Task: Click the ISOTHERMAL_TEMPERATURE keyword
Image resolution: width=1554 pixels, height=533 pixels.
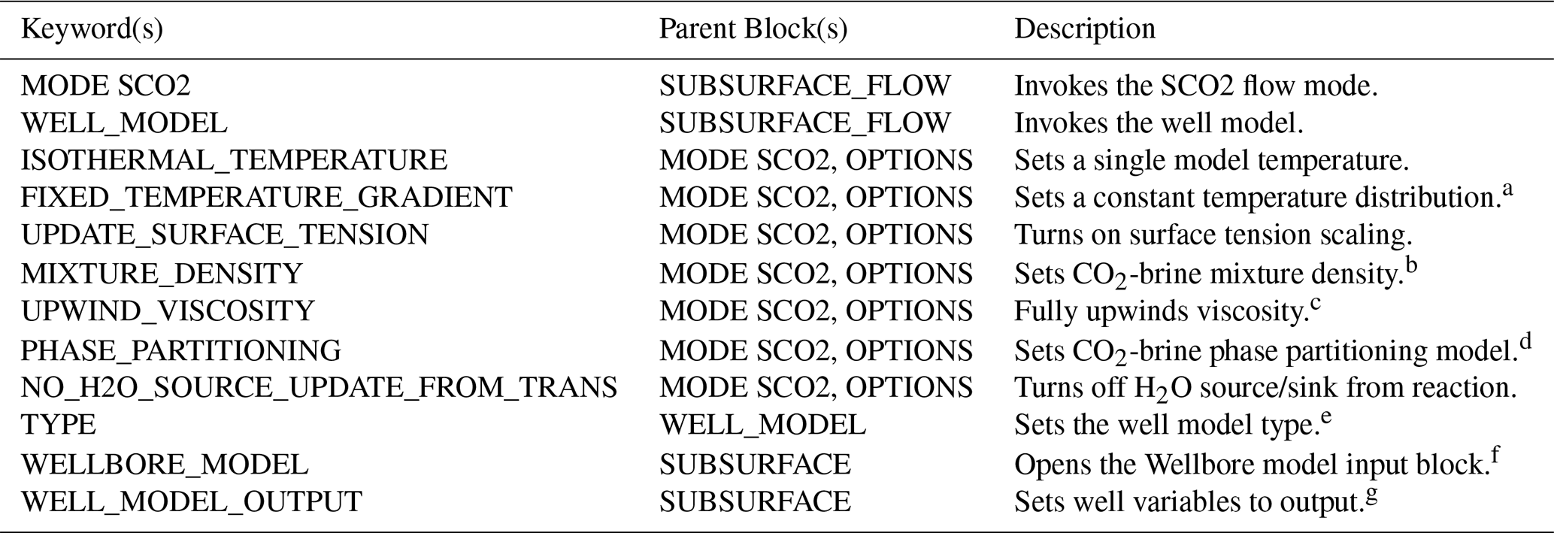Action: coord(234,160)
